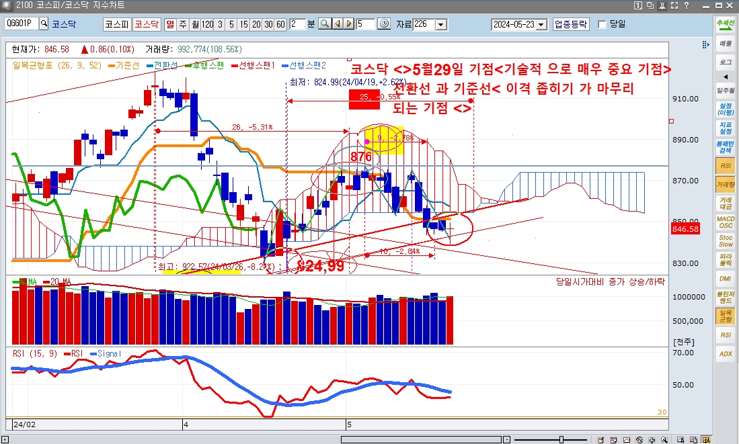Toggle the MACD OSC indicator
The image size is (739, 444).
click(726, 222)
